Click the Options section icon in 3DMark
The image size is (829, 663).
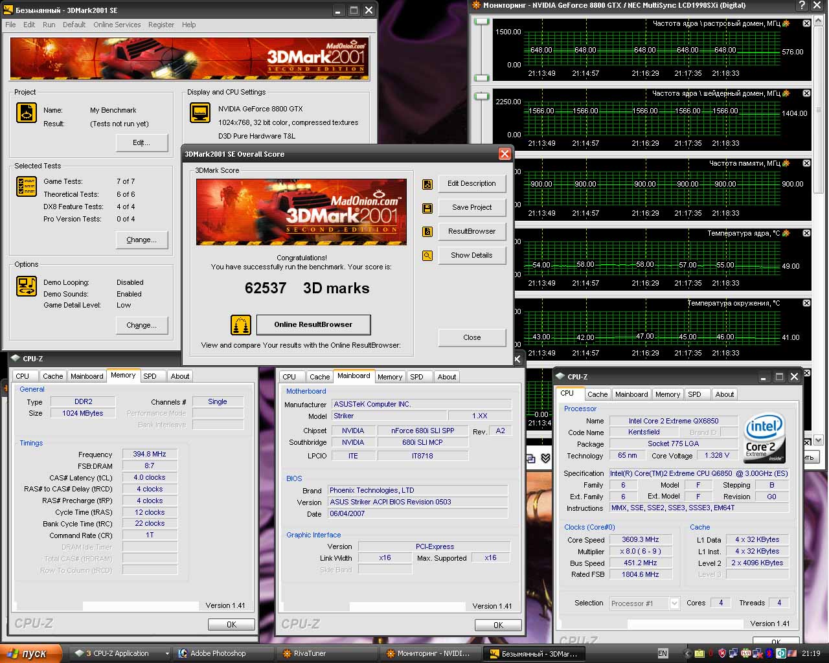point(27,286)
